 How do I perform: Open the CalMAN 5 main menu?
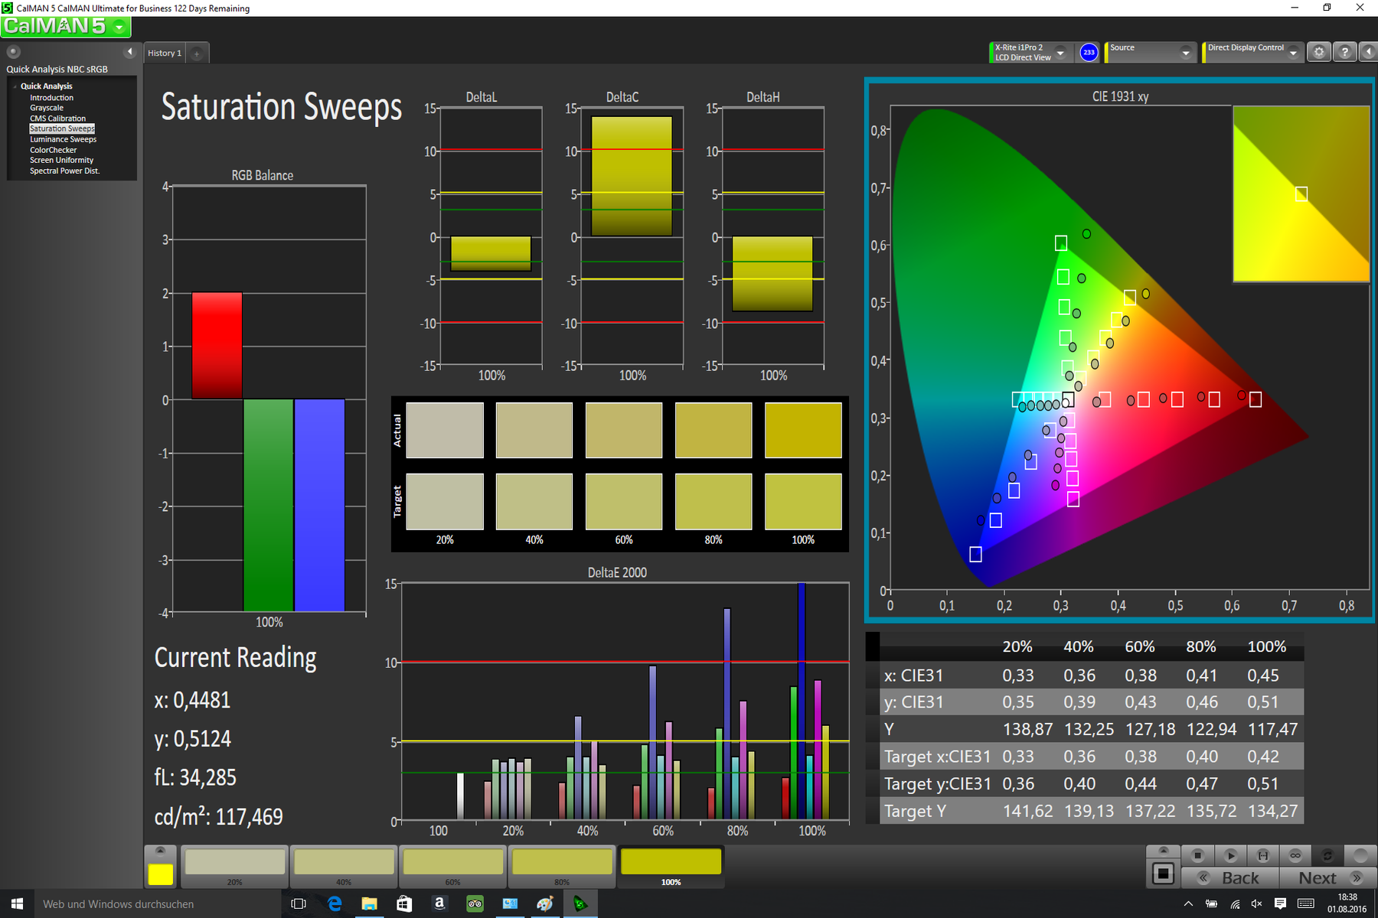point(65,26)
